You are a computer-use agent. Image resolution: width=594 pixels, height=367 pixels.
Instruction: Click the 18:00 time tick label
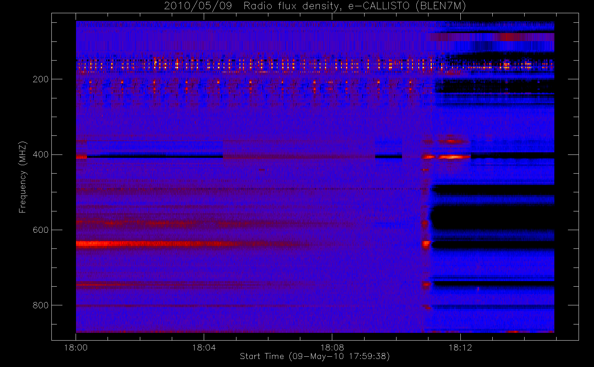pos(76,347)
